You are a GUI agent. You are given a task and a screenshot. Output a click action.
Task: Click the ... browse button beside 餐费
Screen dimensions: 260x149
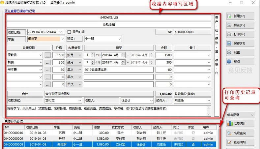[x=47, y=62]
